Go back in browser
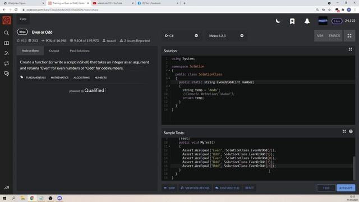The width and height of the screenshot is (359, 202). 4,10
